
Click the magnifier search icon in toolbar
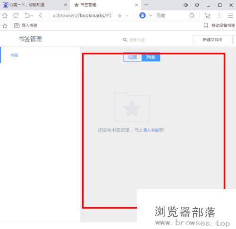pyautogui.click(x=192, y=16)
